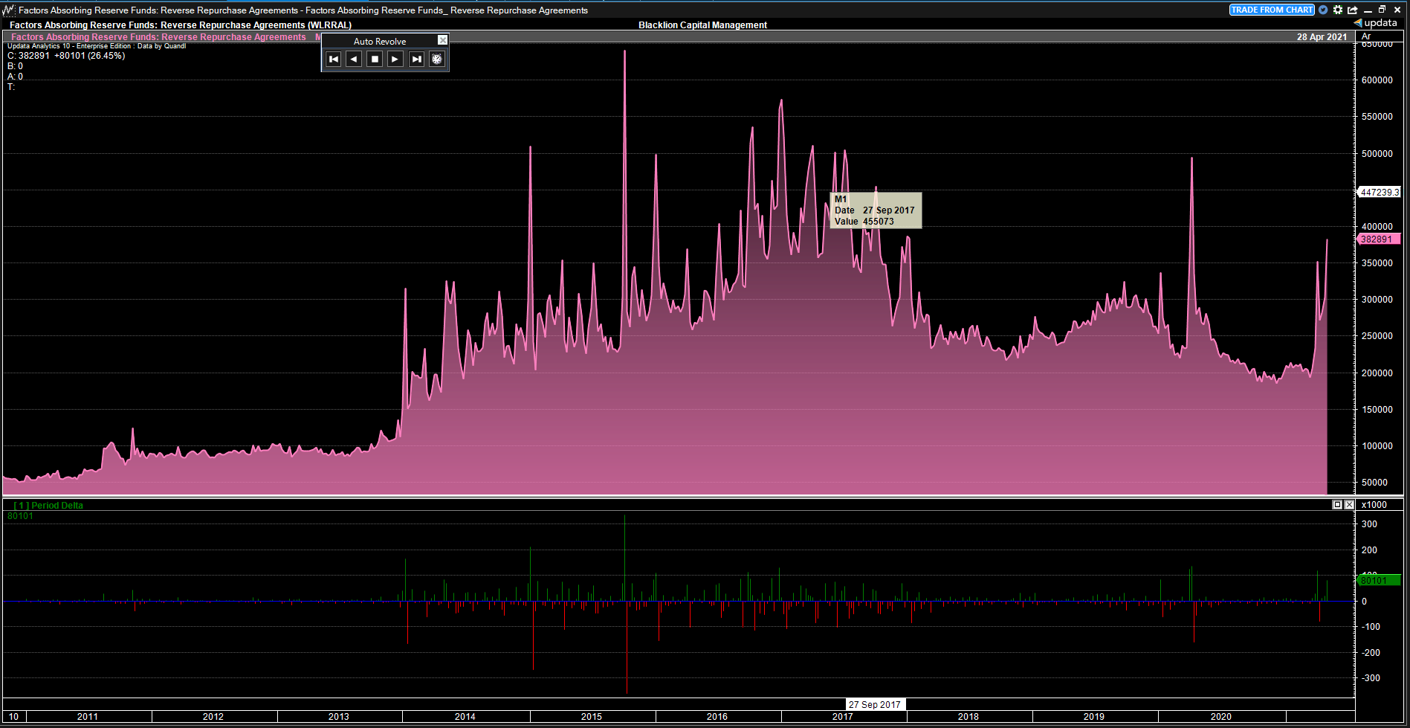
Task: Click the 600000 price axis label
Action: pos(1377,80)
